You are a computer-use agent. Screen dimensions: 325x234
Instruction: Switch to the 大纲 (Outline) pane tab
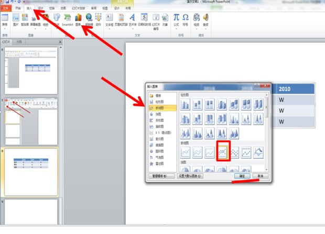tap(19, 41)
